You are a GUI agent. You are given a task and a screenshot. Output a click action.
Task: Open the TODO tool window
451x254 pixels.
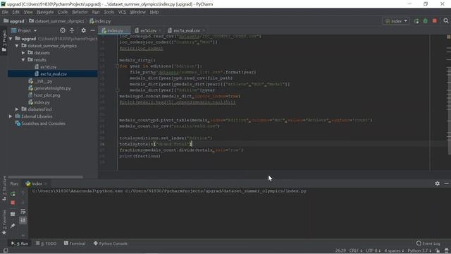click(46, 243)
